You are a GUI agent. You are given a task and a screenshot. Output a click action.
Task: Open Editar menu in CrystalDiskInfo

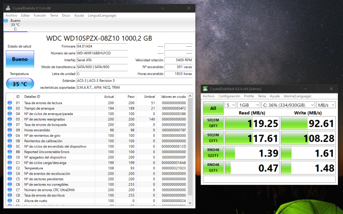(25, 15)
